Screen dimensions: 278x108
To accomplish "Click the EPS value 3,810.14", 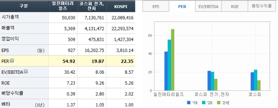I will coord(125,51).
